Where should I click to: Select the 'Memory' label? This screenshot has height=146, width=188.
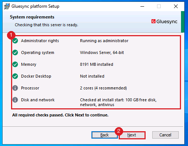(x=29, y=64)
